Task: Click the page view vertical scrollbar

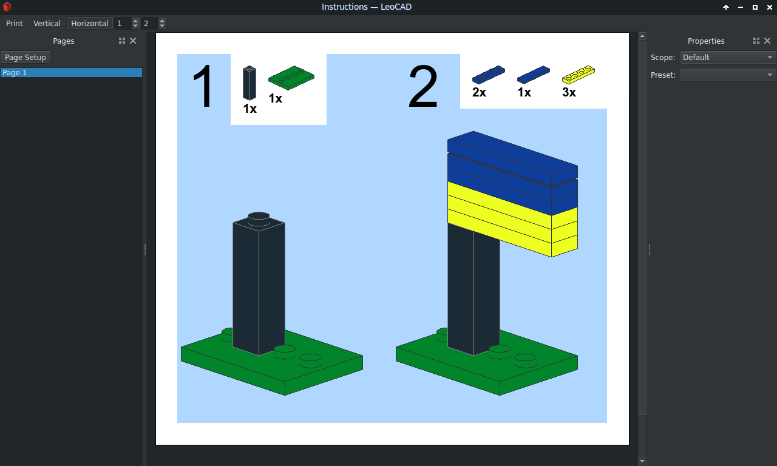Action: [x=642, y=228]
